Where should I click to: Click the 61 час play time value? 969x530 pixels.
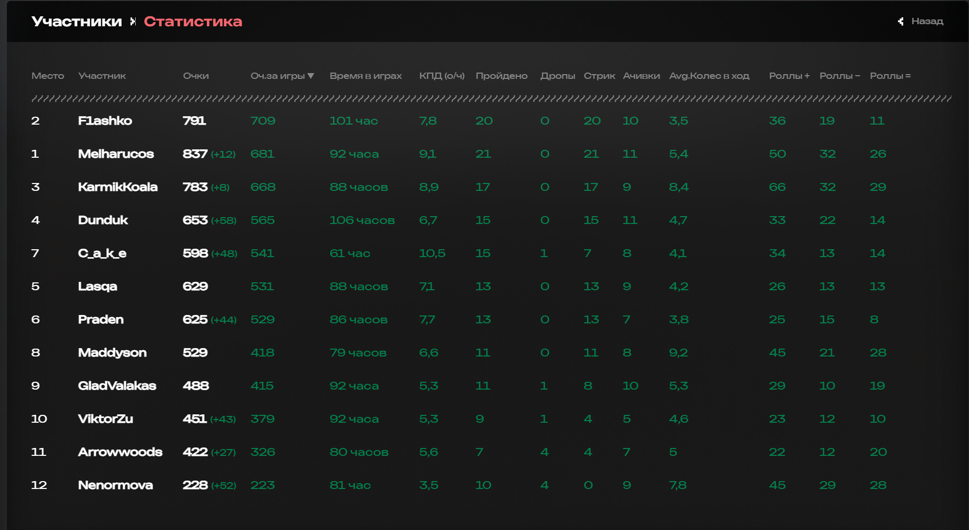(350, 253)
